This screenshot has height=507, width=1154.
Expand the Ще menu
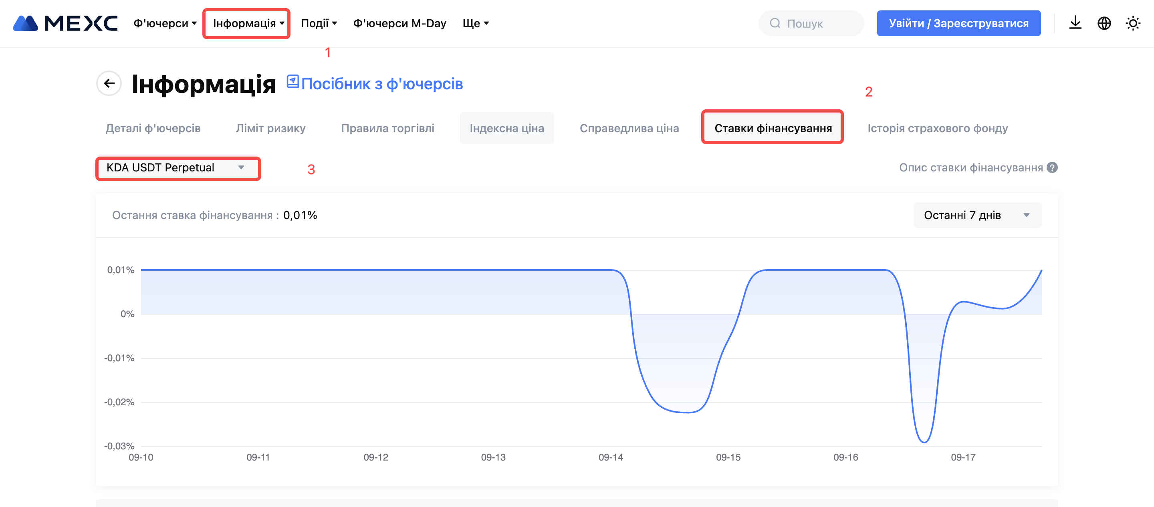(x=475, y=23)
